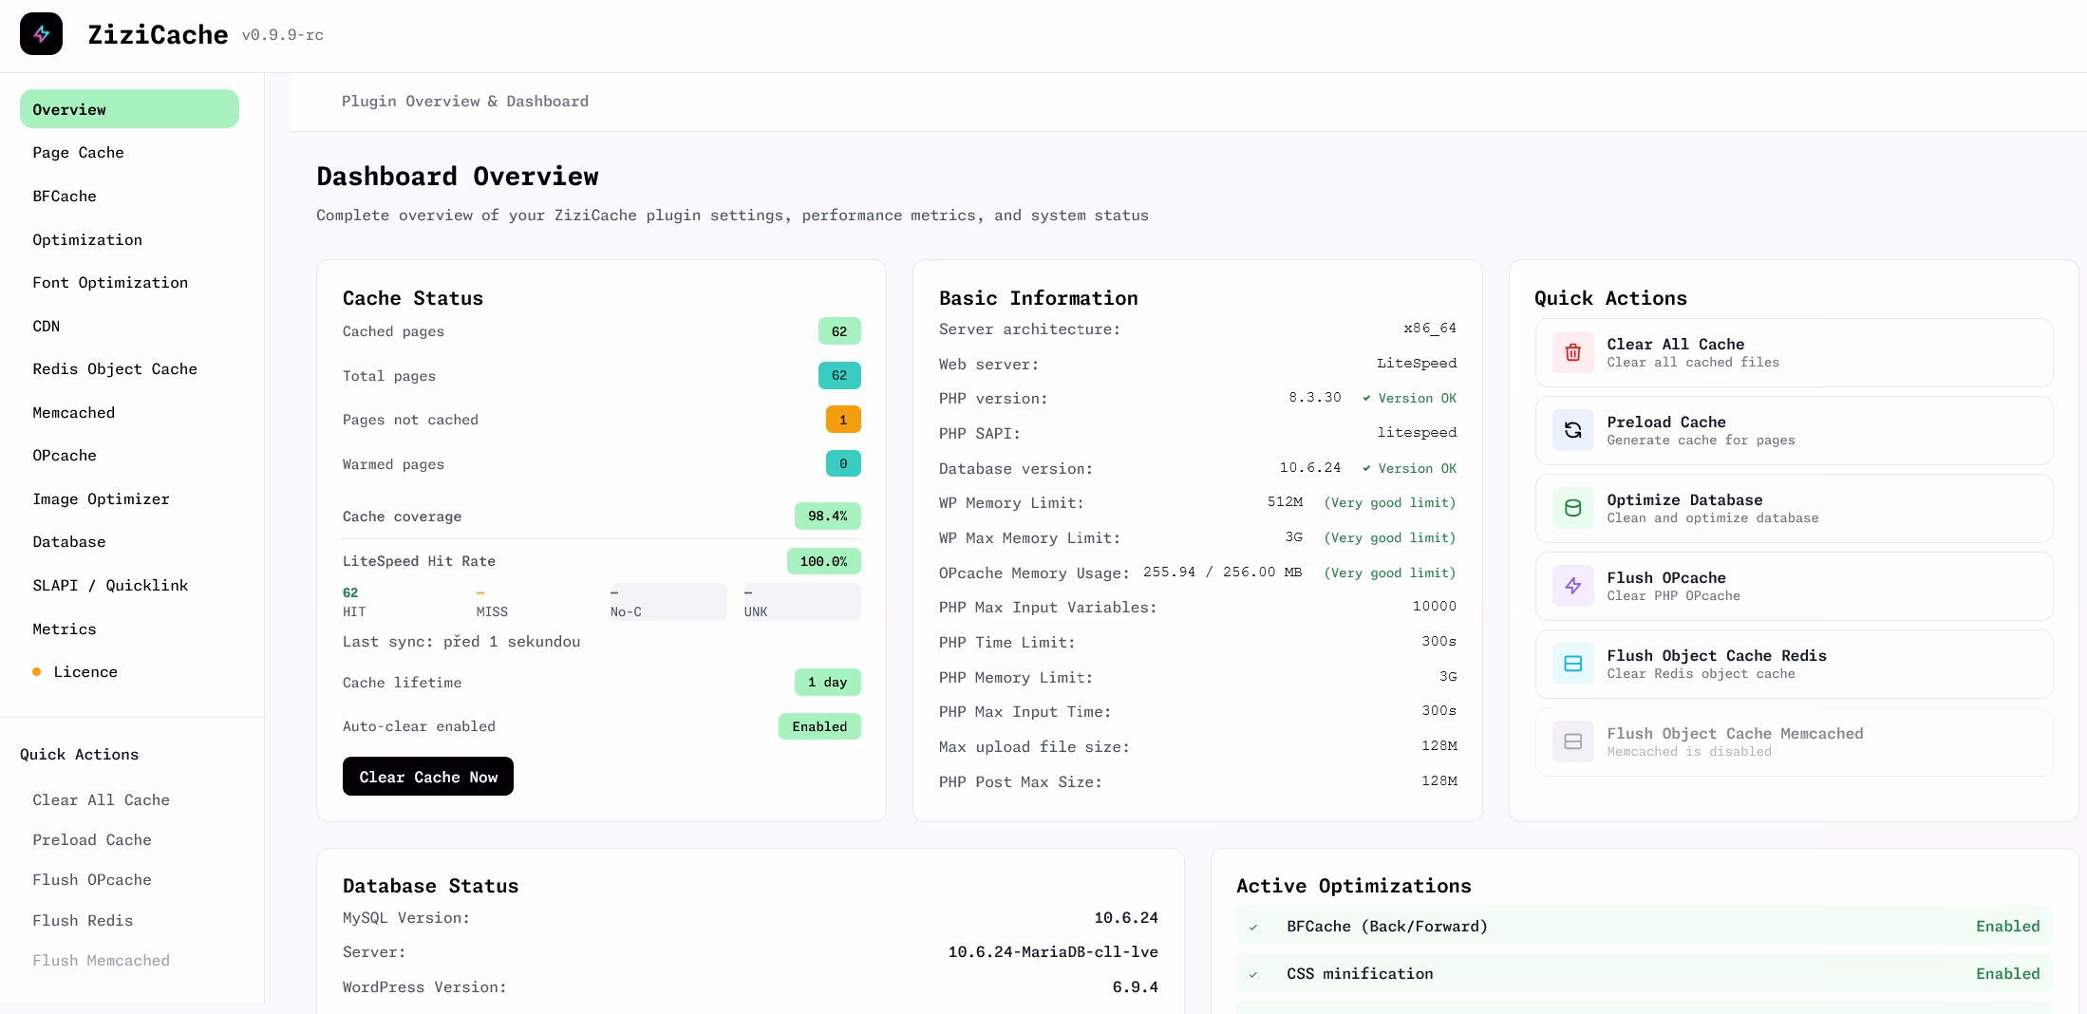Click the 100.0% LiteSpeed hit rate bar
Screen dimensions: 2087x1014
822,561
